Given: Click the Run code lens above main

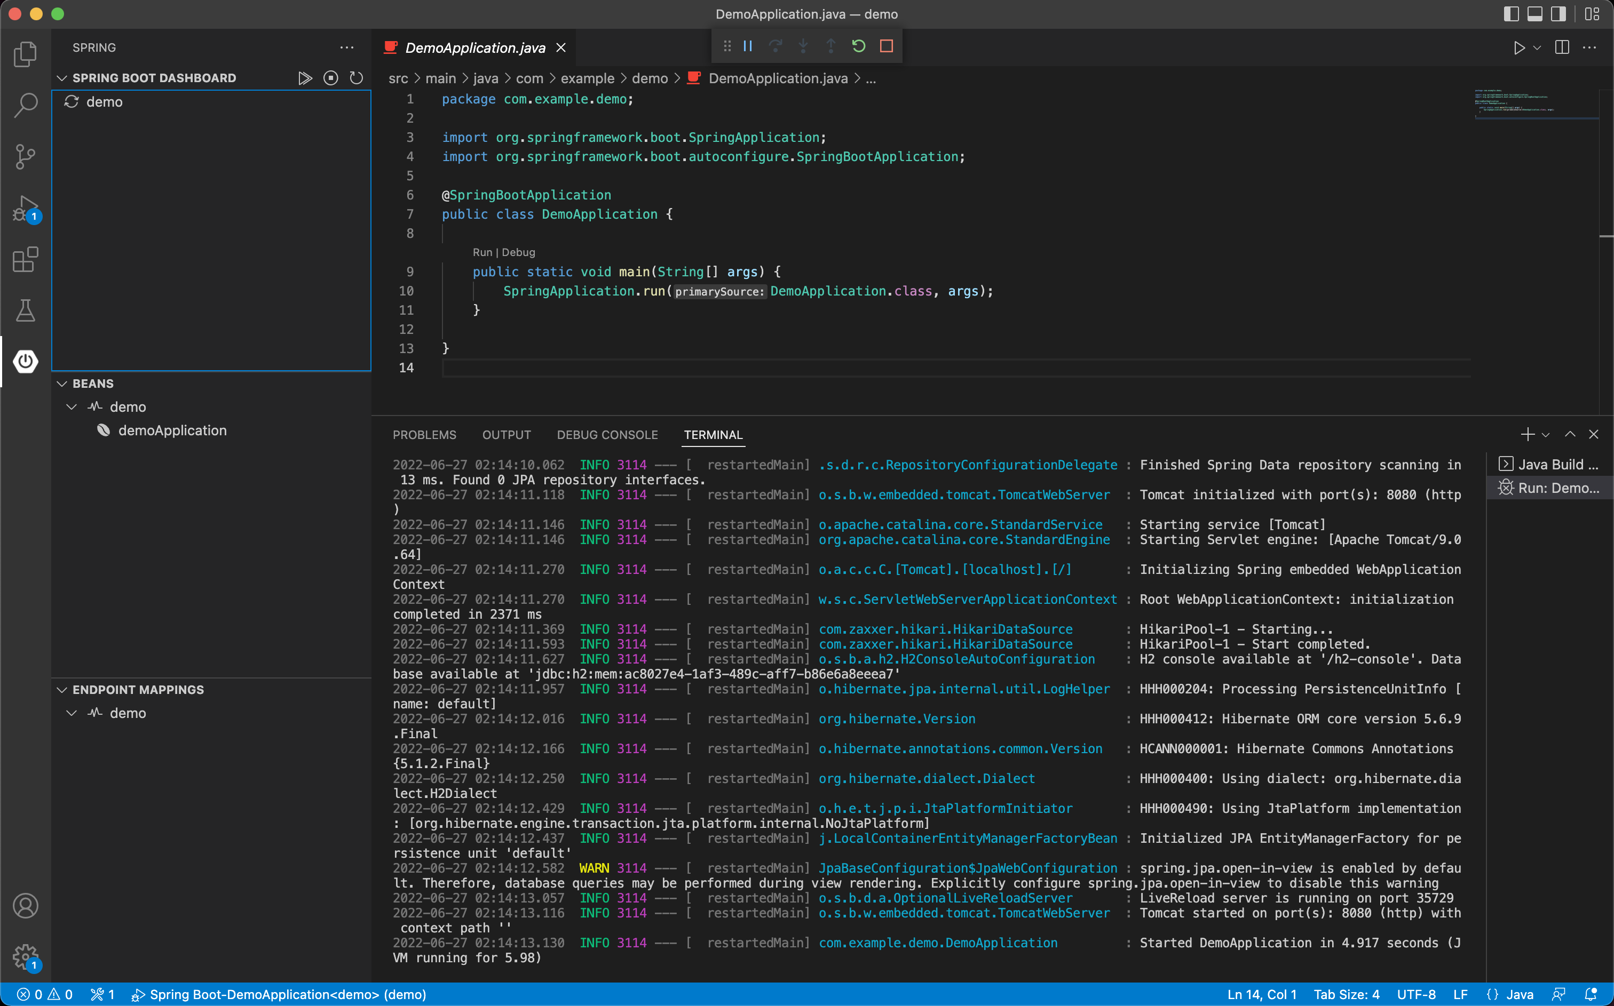Looking at the screenshot, I should [482, 252].
